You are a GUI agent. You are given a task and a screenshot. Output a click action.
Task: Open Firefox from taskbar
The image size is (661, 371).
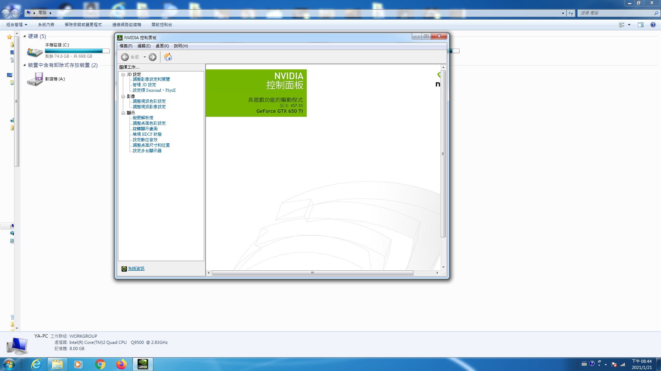point(121,364)
